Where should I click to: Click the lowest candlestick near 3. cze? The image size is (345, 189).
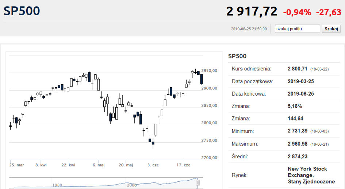(153, 143)
